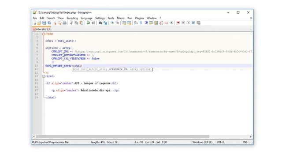
Task: Click the 'API - League of Legends' heading text
Action: [x=92, y=83]
